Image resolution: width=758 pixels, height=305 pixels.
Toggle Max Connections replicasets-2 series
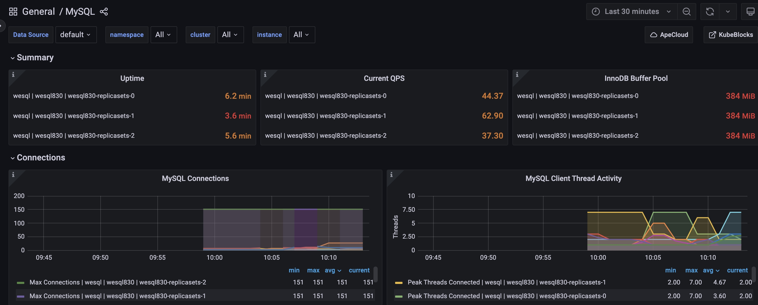118,282
